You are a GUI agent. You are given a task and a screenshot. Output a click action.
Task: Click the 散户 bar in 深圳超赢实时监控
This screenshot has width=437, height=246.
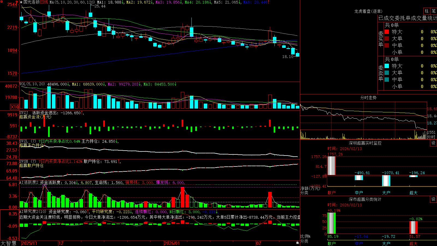point(332,166)
